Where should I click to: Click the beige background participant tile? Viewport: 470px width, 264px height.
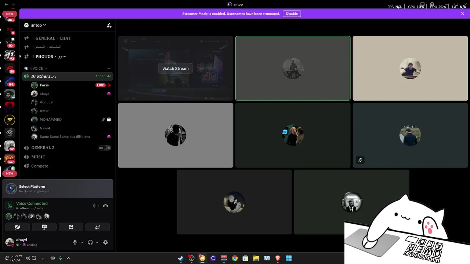(x=410, y=68)
